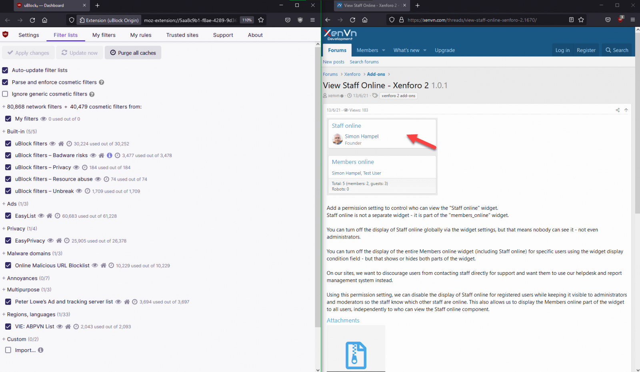
Task: View EasyPrivacy list content with eye icon
Action: tap(50, 241)
